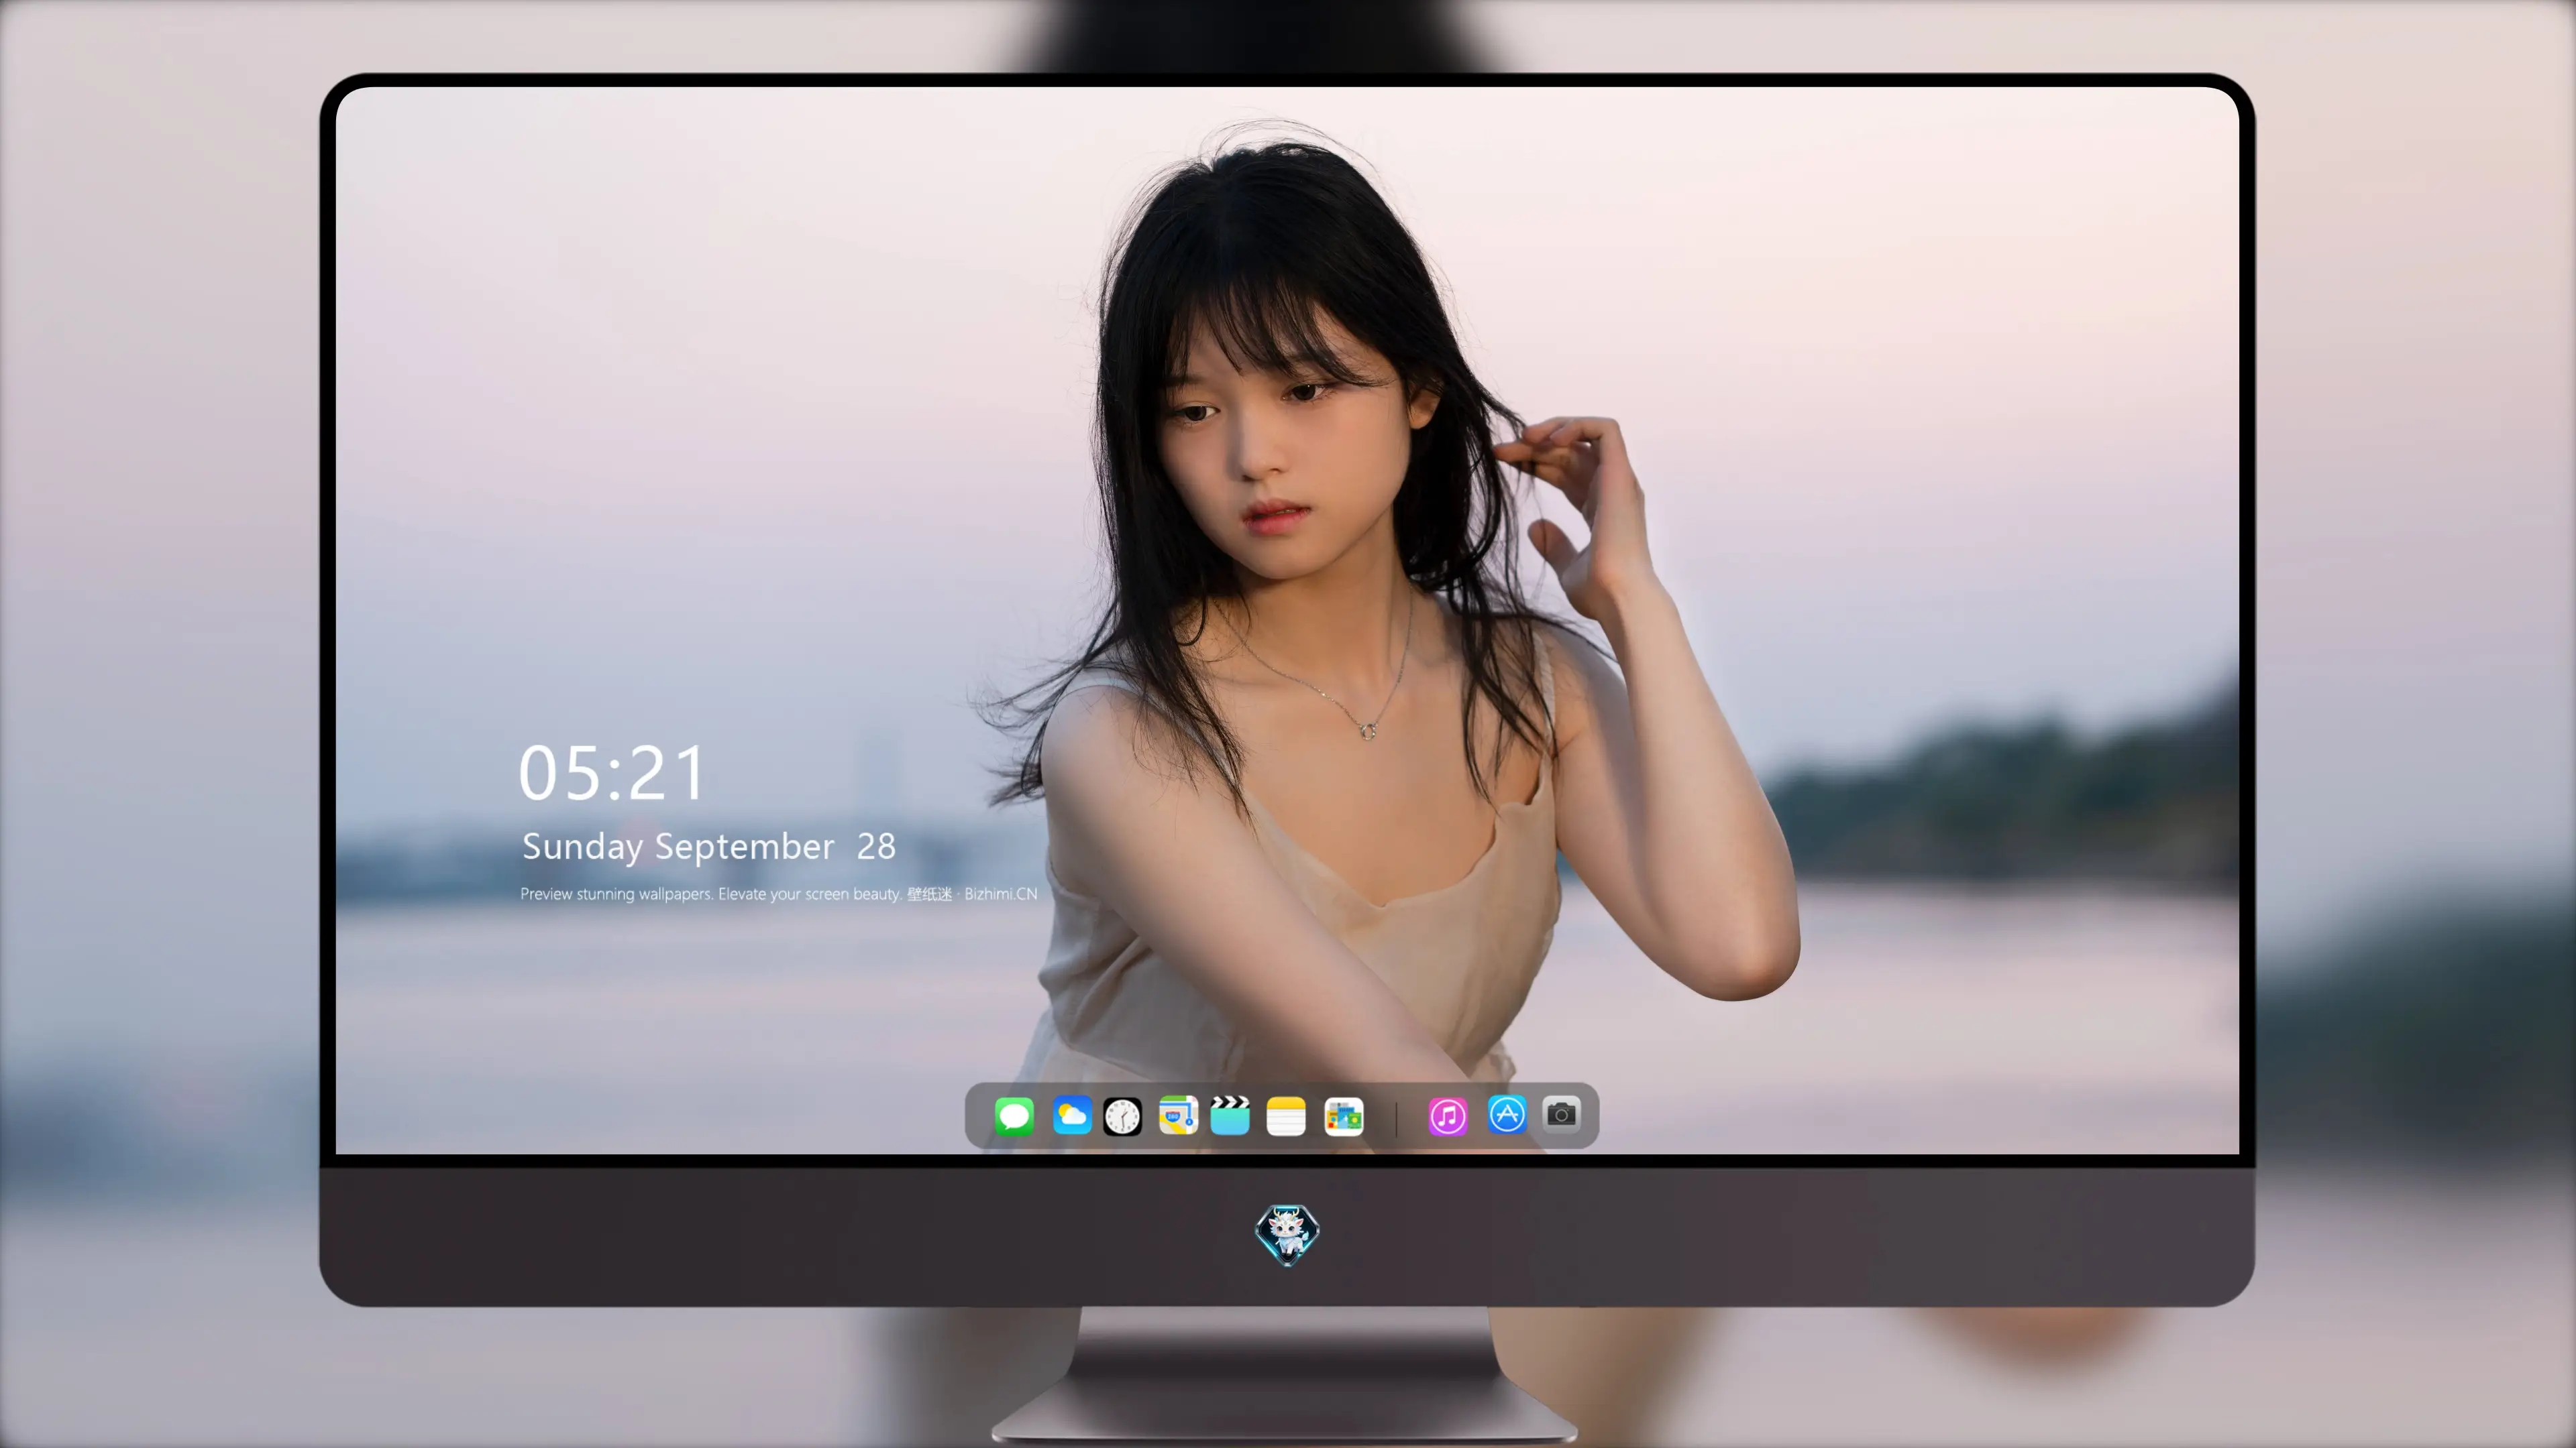Launch the pink iTunes music app
The width and height of the screenshot is (2576, 1448).
[x=1448, y=1116]
